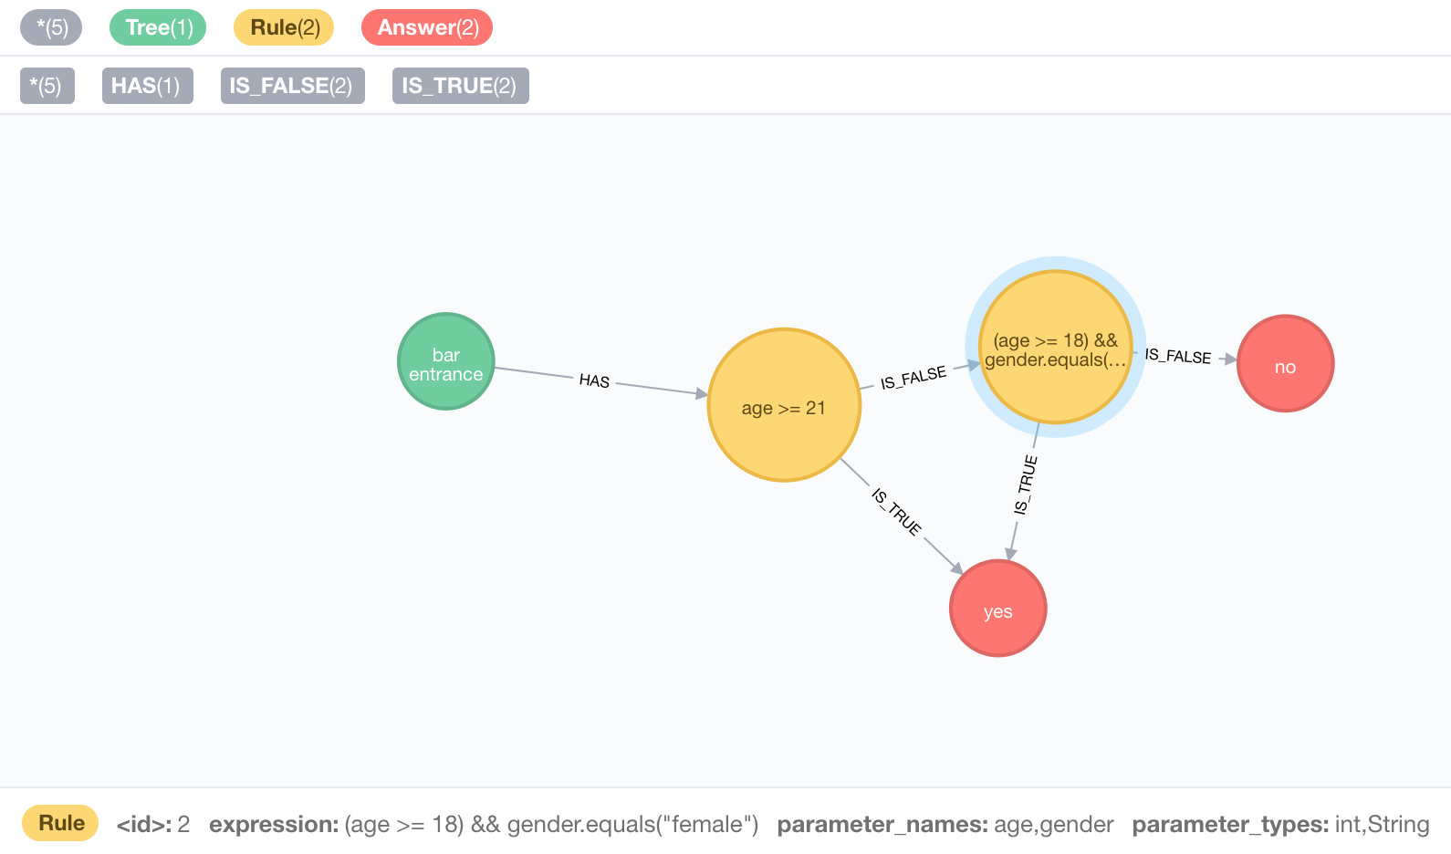Toggle the Answer(2) node label filter

coord(427,27)
